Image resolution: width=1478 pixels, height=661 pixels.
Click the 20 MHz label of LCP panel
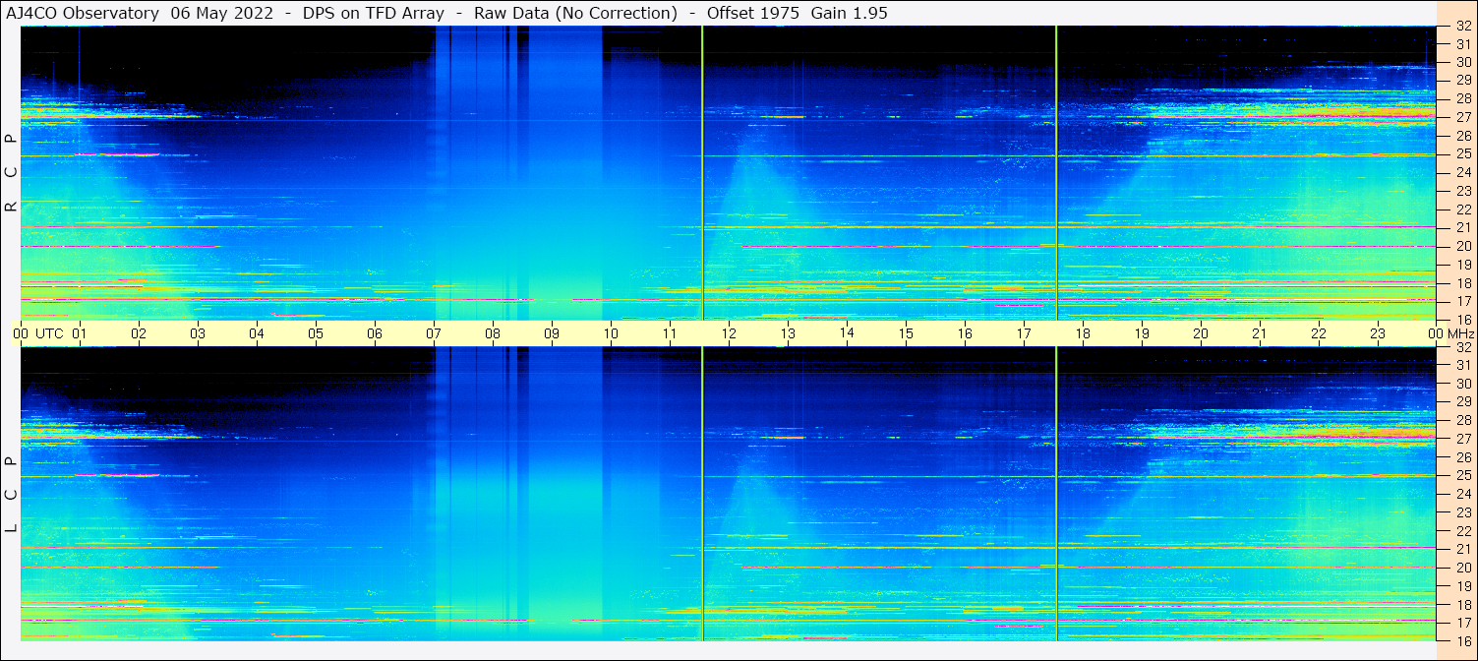[x=1463, y=568]
